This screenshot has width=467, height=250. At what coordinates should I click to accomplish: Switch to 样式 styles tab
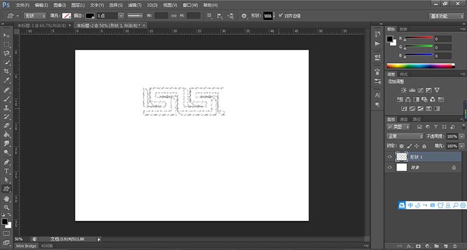tap(403, 74)
